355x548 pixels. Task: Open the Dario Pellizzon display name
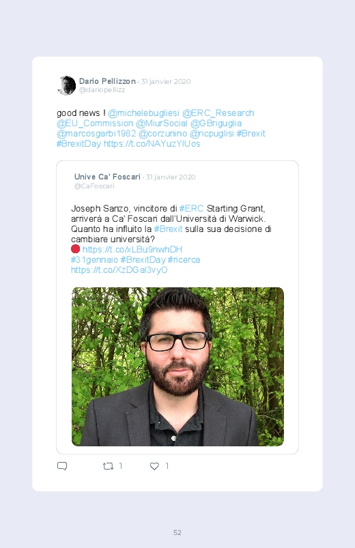click(107, 81)
